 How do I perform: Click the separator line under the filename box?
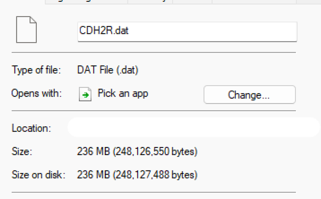pos(154,52)
